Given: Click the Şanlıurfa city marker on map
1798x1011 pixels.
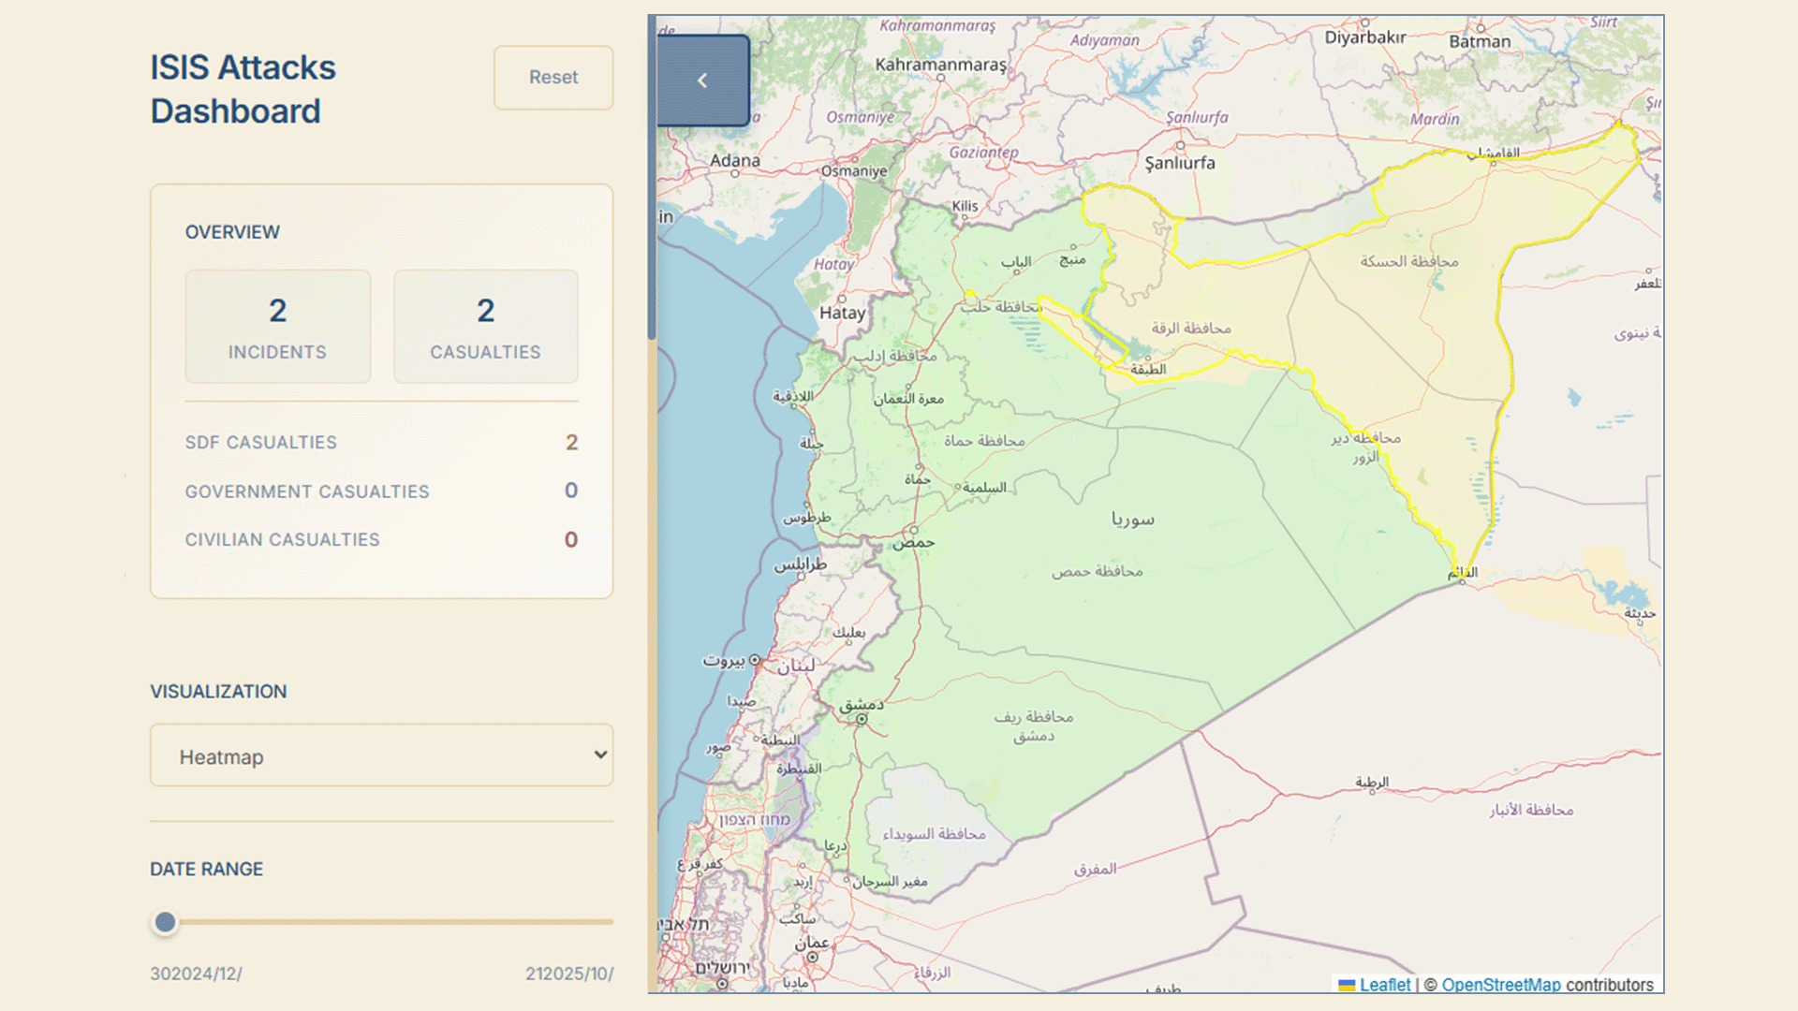Looking at the screenshot, I should coord(1180,146).
